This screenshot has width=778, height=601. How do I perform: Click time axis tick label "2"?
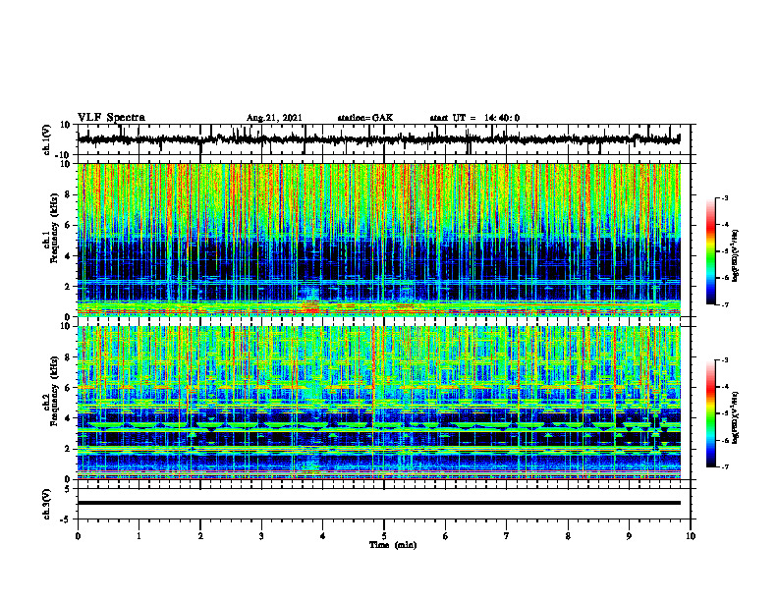pyautogui.click(x=200, y=536)
